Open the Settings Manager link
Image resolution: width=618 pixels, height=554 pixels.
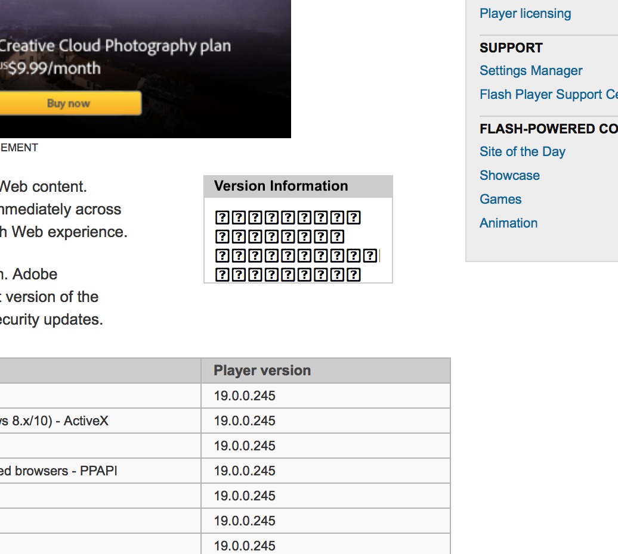click(530, 70)
